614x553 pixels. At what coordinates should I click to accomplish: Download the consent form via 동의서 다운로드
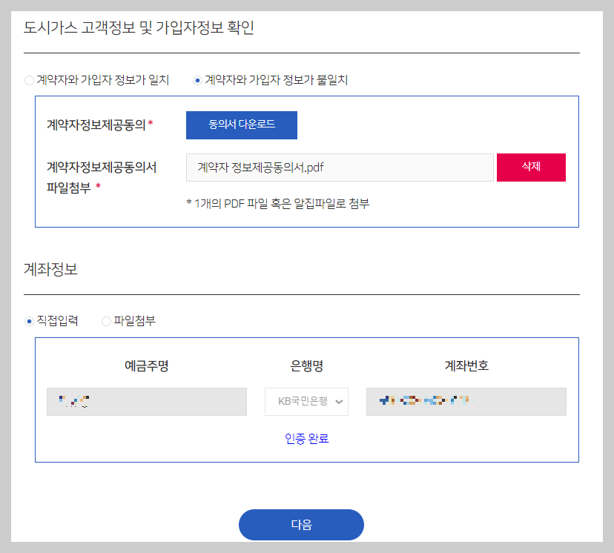(x=241, y=125)
